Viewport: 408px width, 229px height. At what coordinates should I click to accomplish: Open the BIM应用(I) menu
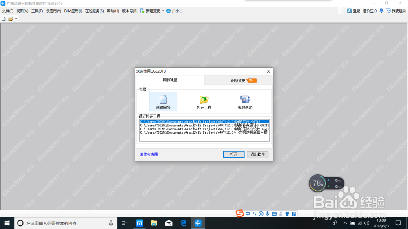coord(73,11)
